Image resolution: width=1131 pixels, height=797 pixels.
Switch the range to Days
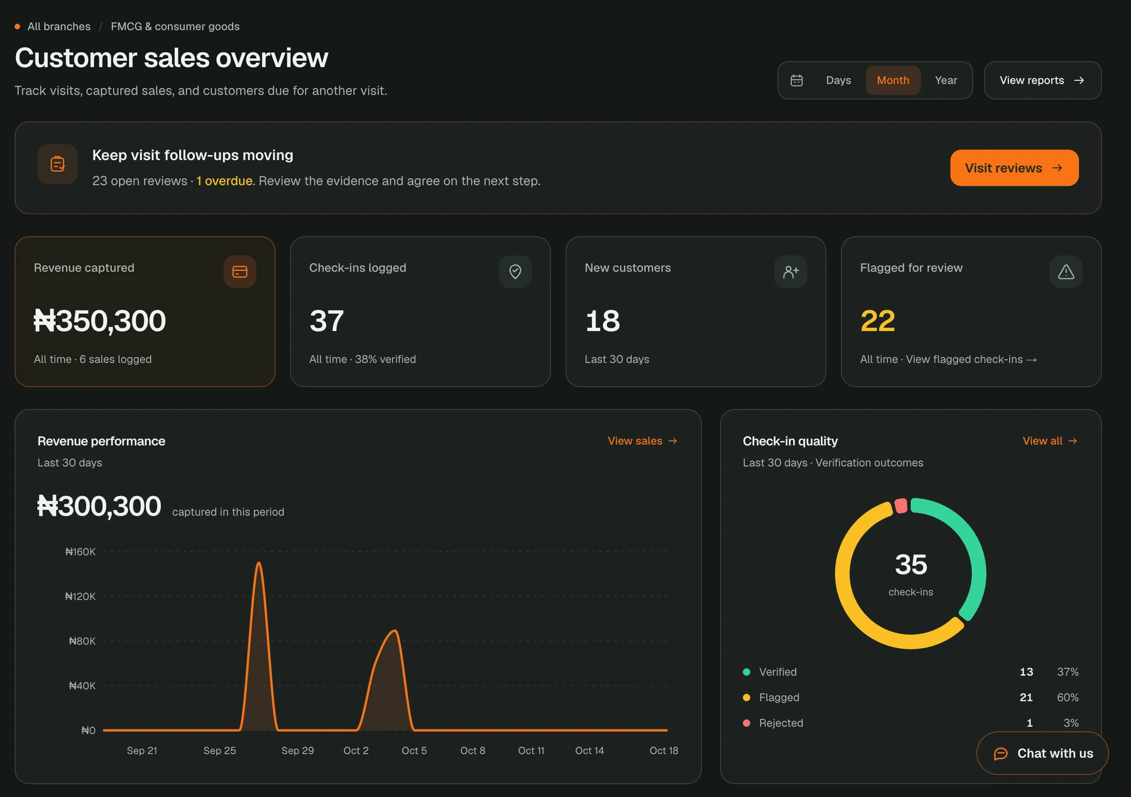[x=838, y=80]
